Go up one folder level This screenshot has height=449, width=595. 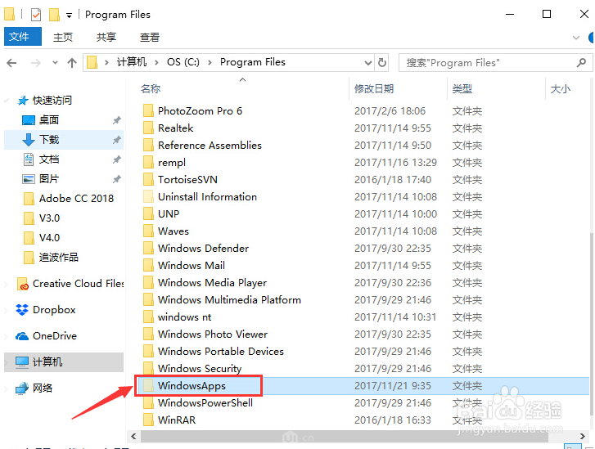[x=72, y=63]
